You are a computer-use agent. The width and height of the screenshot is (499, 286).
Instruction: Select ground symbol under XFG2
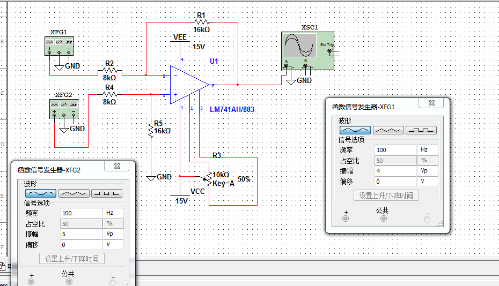coord(64,130)
